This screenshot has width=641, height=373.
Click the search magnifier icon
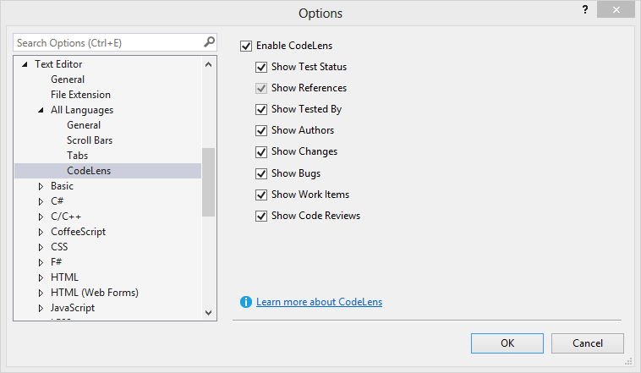click(x=209, y=42)
